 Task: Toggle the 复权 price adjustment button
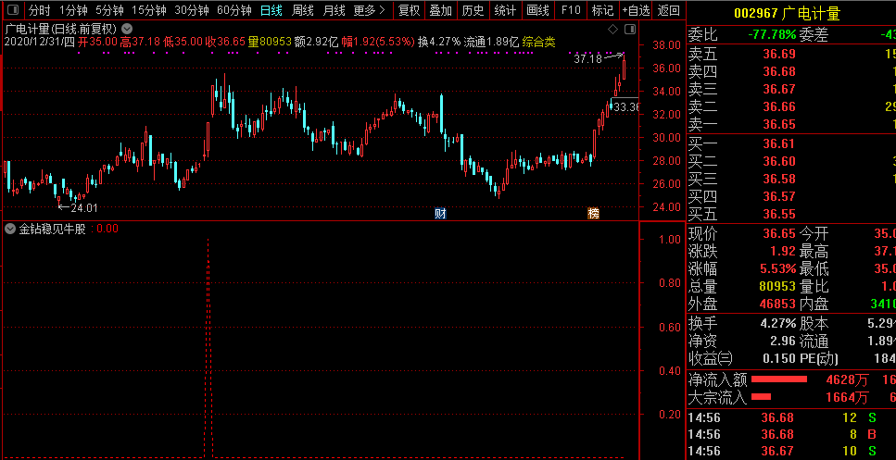409,11
